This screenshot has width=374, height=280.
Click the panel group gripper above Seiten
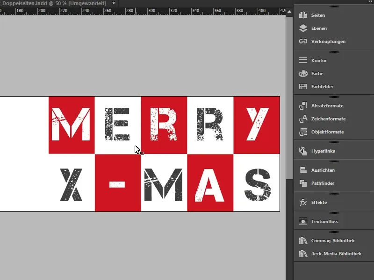334,7
